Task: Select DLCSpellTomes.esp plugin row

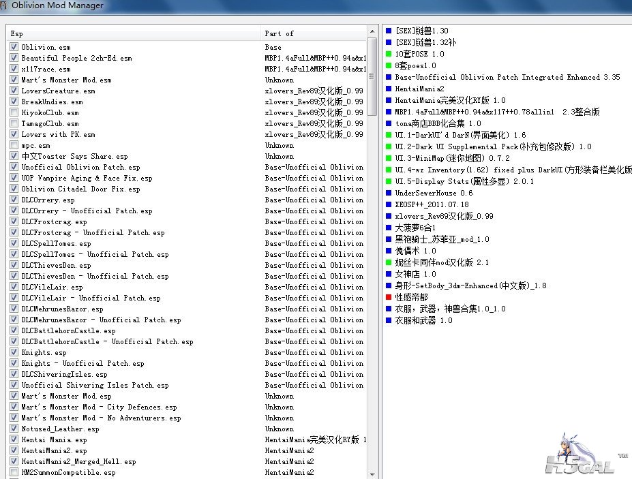Action: (x=187, y=243)
